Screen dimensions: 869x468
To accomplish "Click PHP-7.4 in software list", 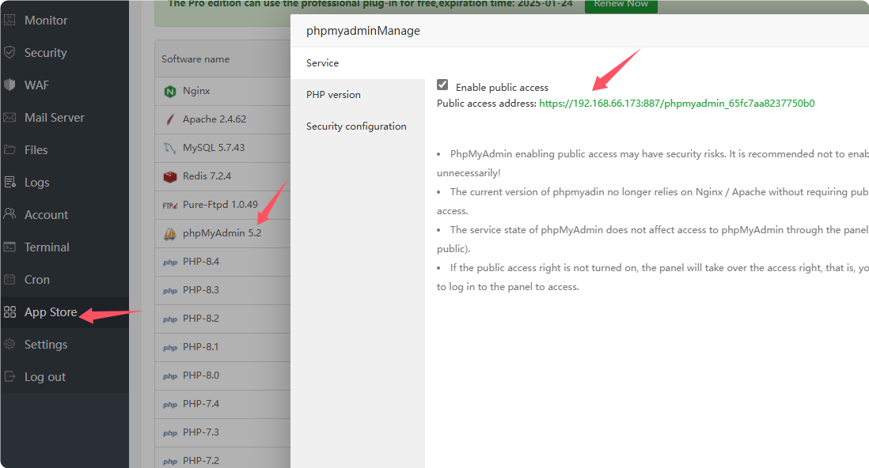I will [x=200, y=404].
